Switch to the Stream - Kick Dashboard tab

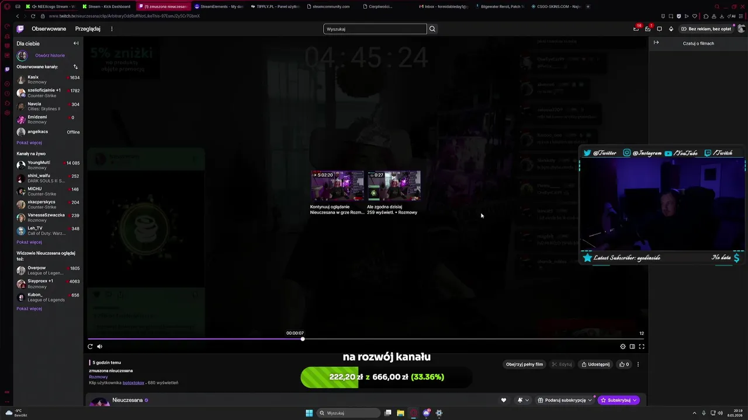pyautogui.click(x=107, y=6)
